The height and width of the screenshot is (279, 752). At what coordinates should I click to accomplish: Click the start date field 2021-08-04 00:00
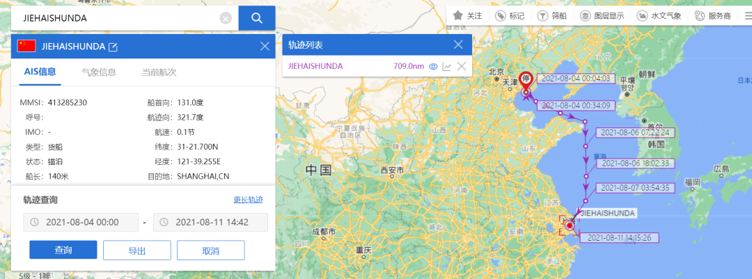click(81, 222)
